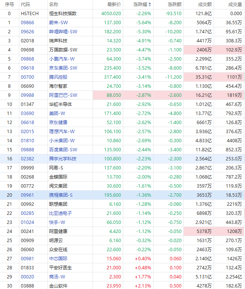245x289 pixels.
Task: Click 35.31亿 turnover cell
Action: 199,77
